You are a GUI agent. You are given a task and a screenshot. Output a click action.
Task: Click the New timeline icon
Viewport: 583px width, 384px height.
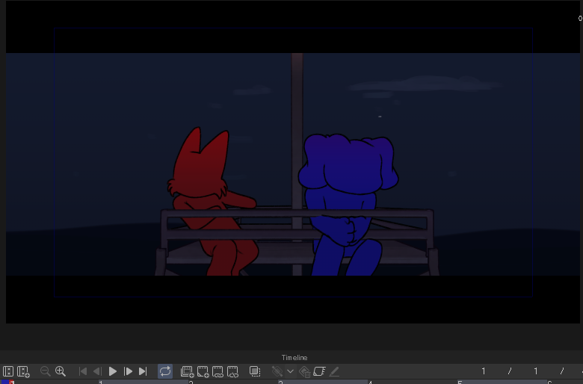pyautogui.click(x=23, y=371)
